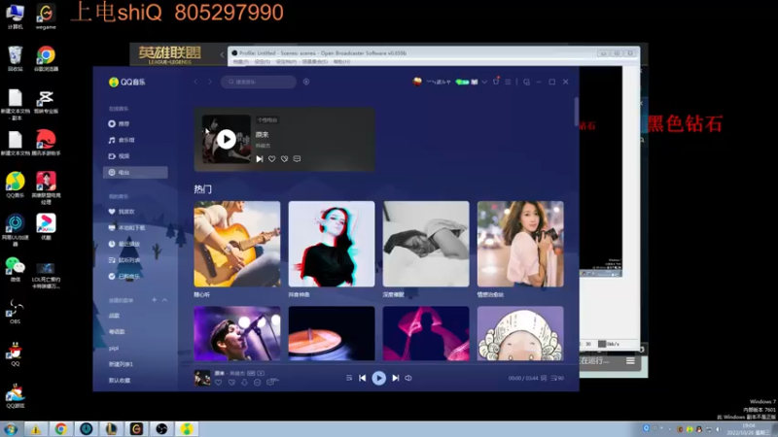Viewport: 778px width, 437px height.
Task: Open Recycle Bin desktop icon
Action: [x=16, y=58]
